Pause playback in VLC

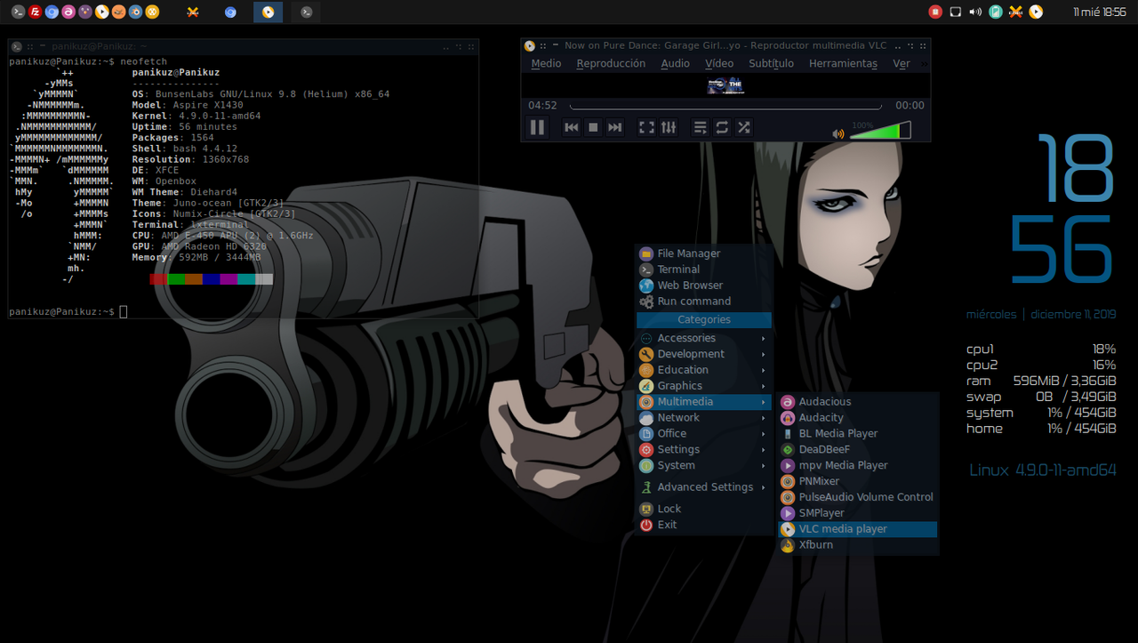click(x=537, y=127)
